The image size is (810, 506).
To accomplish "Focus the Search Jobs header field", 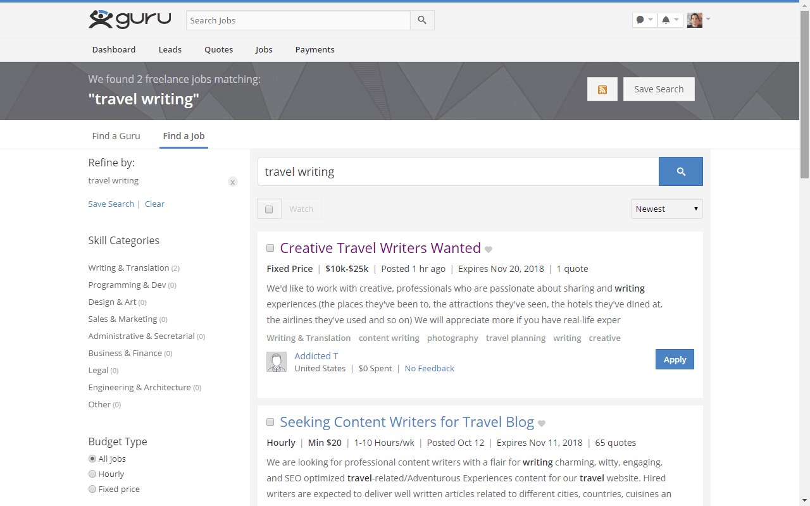I will [298, 20].
